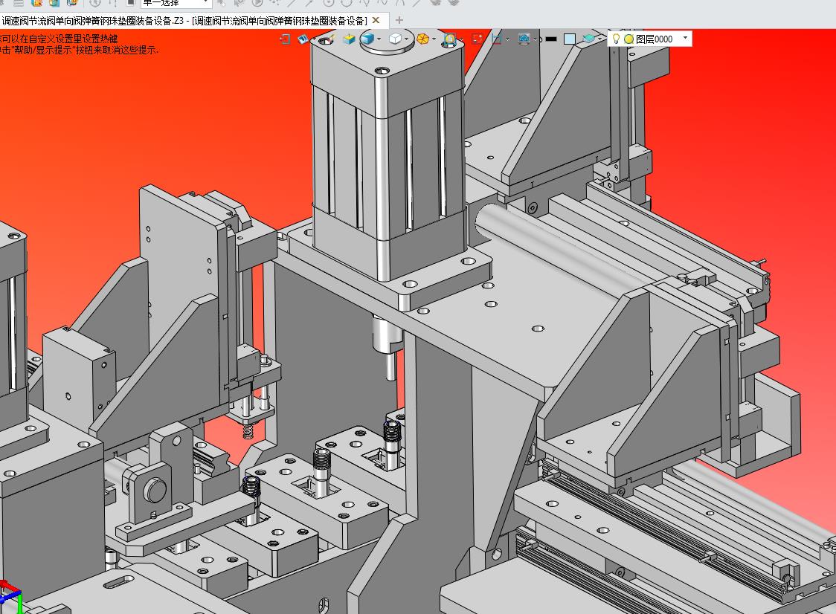Pick the light blue face color swatch
836x614 pixels.
click(x=570, y=39)
